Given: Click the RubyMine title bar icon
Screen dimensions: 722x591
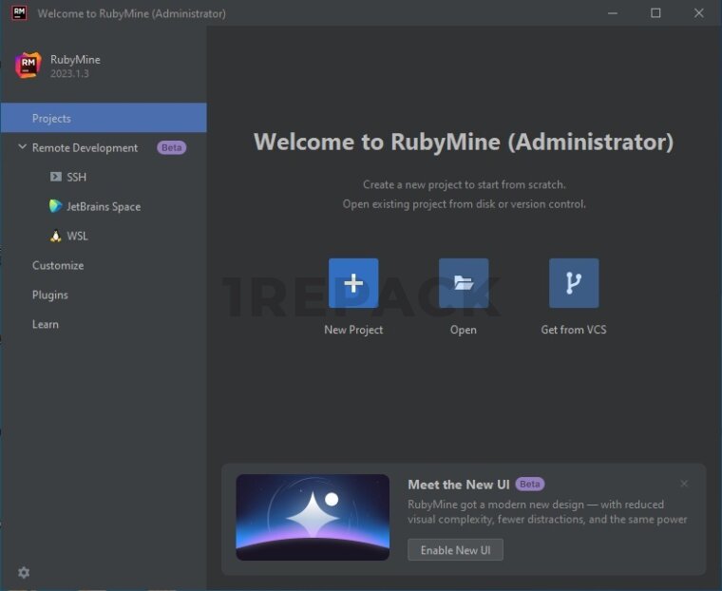Looking at the screenshot, I should click(19, 13).
